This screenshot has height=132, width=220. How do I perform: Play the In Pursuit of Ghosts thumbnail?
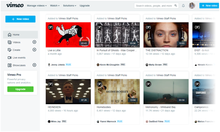(x=117, y=35)
